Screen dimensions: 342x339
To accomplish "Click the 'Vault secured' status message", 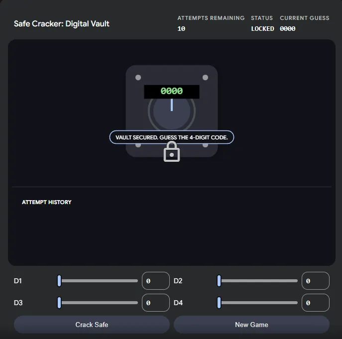I will (172, 137).
